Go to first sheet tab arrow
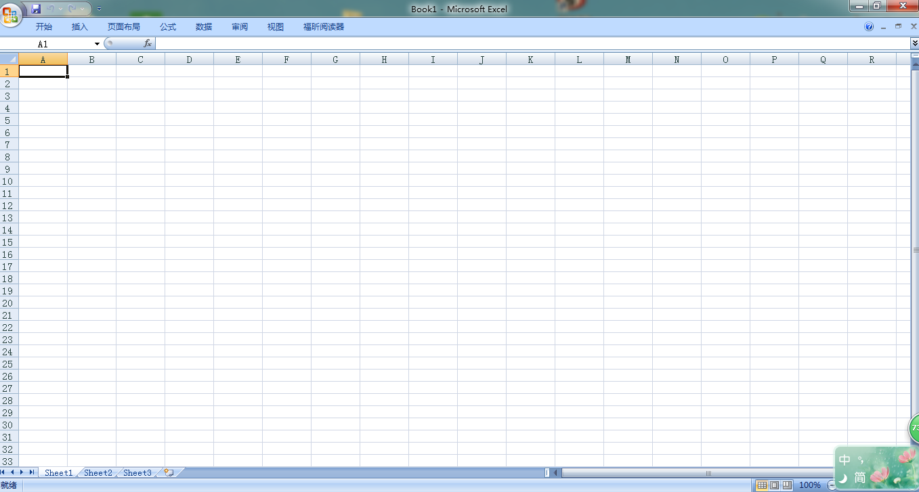 (x=3, y=472)
